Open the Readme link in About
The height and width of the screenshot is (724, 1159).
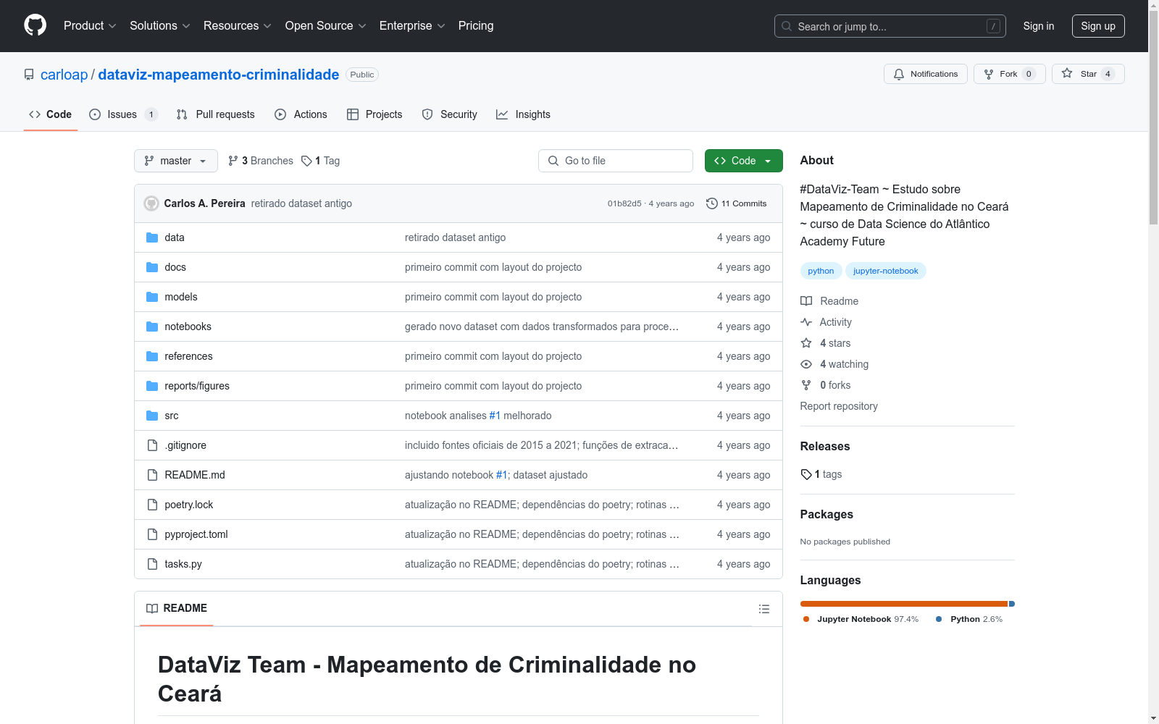pos(829,301)
